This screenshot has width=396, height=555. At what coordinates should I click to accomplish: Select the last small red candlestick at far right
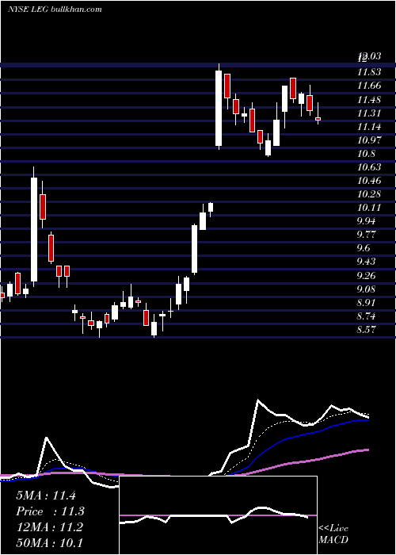(x=318, y=119)
